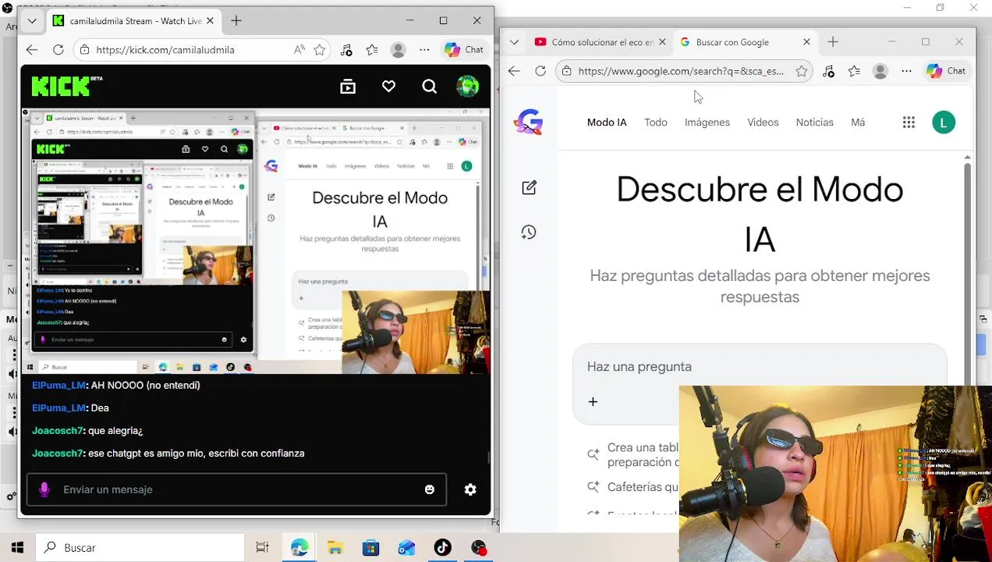This screenshot has height=562, width=992.
Task: Open favorites list in Google window toolbar
Action: pyautogui.click(x=854, y=71)
